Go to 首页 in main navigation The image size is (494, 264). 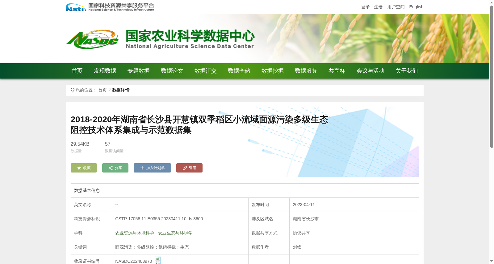click(x=77, y=71)
